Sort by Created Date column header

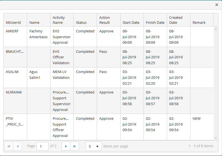(x=176, y=20)
